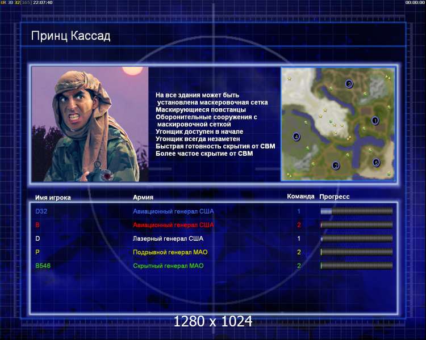Image resolution: width=426 pixels, height=340 pixels.
Task: Click the Команда column header
Action: tap(300, 196)
